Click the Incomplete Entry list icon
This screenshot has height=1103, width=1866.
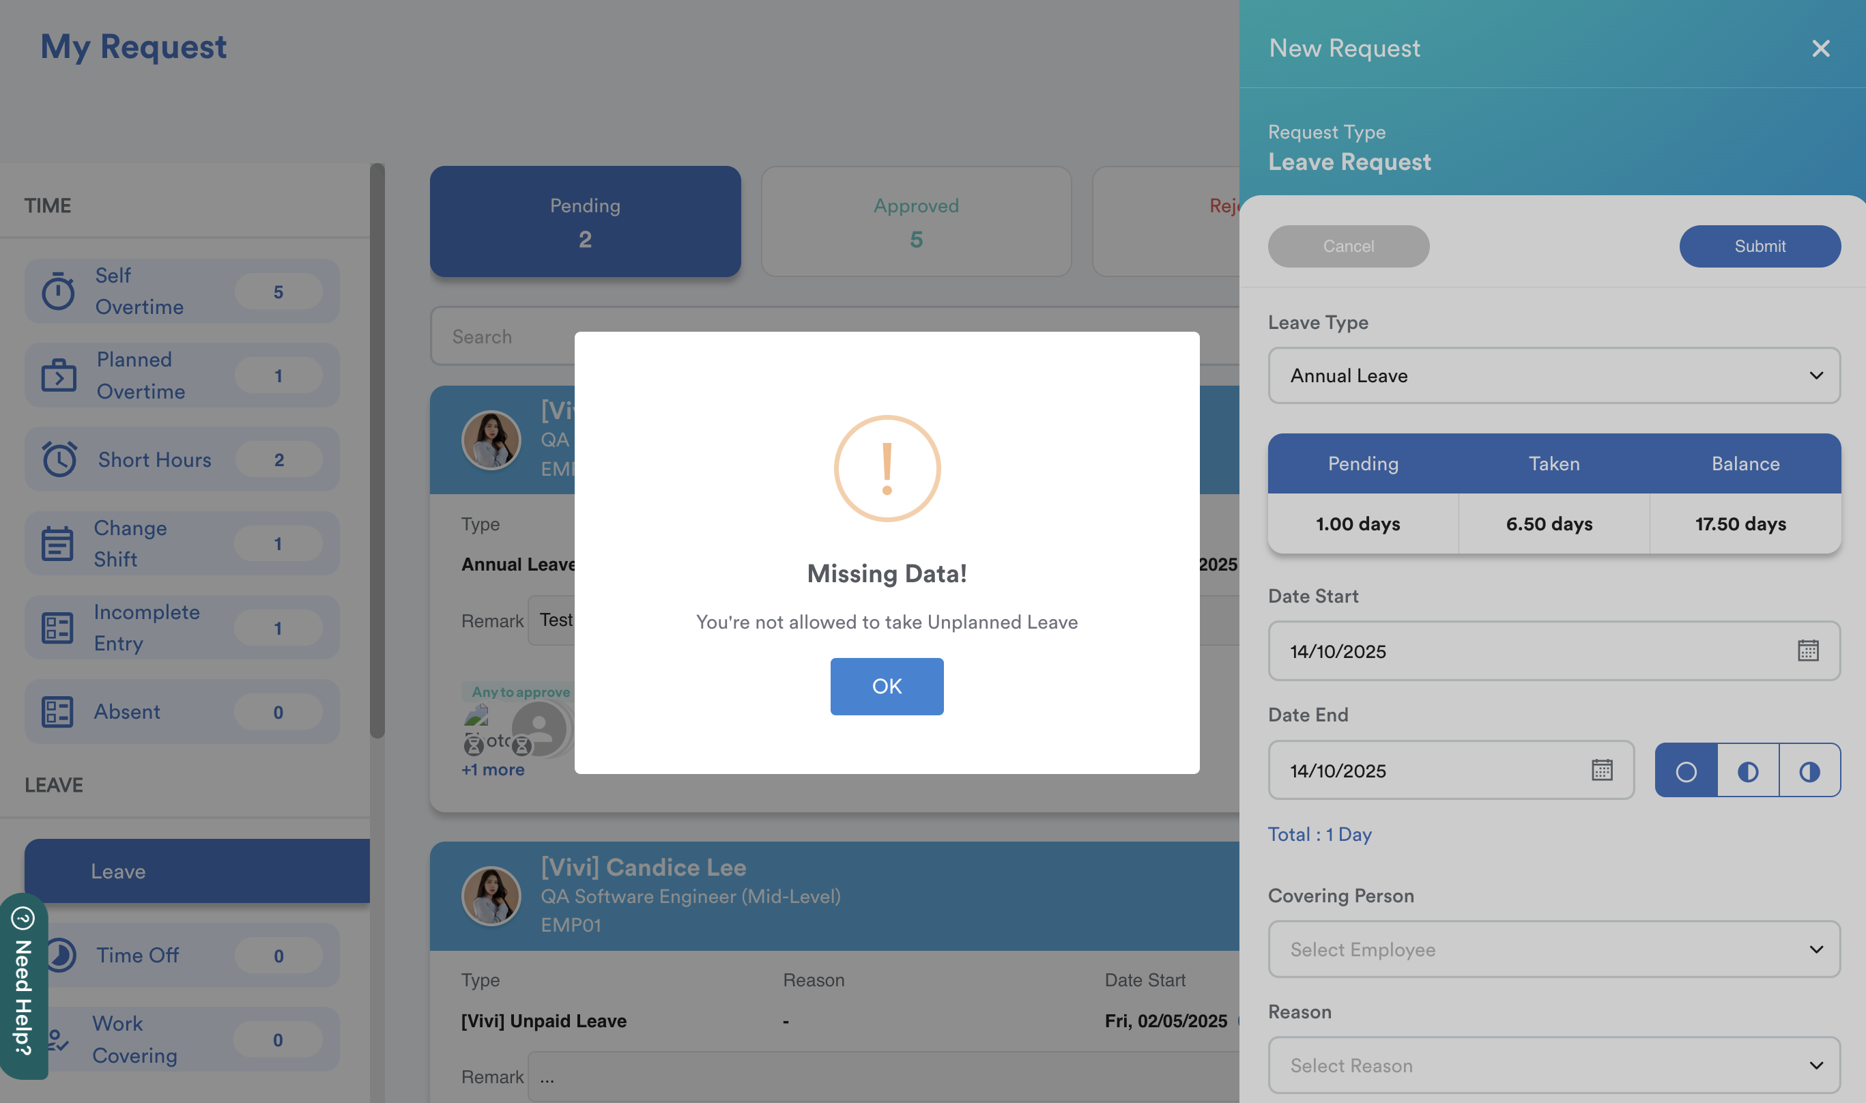[x=57, y=627]
